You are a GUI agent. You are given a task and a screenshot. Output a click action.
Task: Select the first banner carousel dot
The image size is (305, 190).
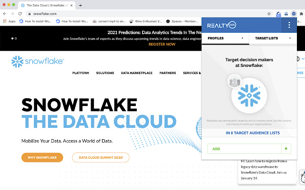pyautogui.click(x=12, y=38)
